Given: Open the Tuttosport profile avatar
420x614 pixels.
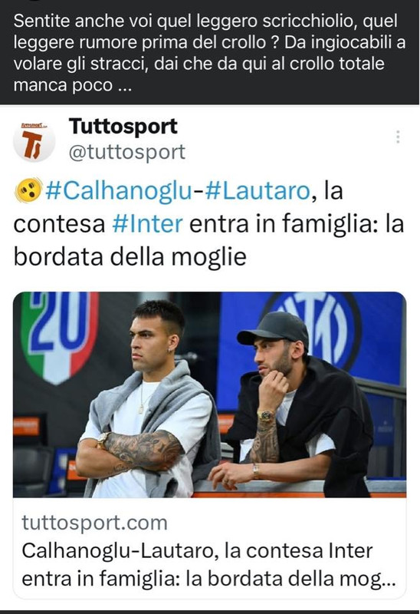Looking at the screenshot, I should [x=34, y=141].
